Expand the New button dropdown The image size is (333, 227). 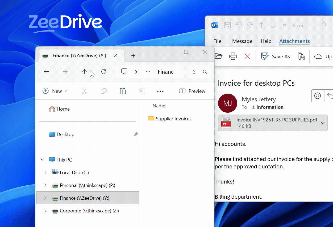point(66,91)
